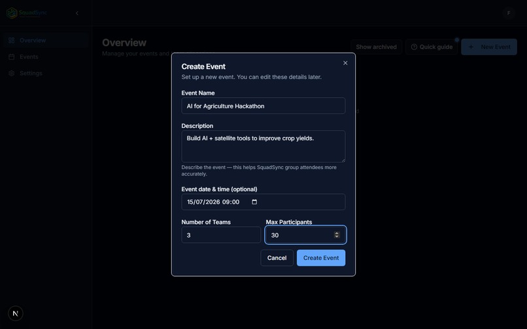Click the Event Name input field

263,106
